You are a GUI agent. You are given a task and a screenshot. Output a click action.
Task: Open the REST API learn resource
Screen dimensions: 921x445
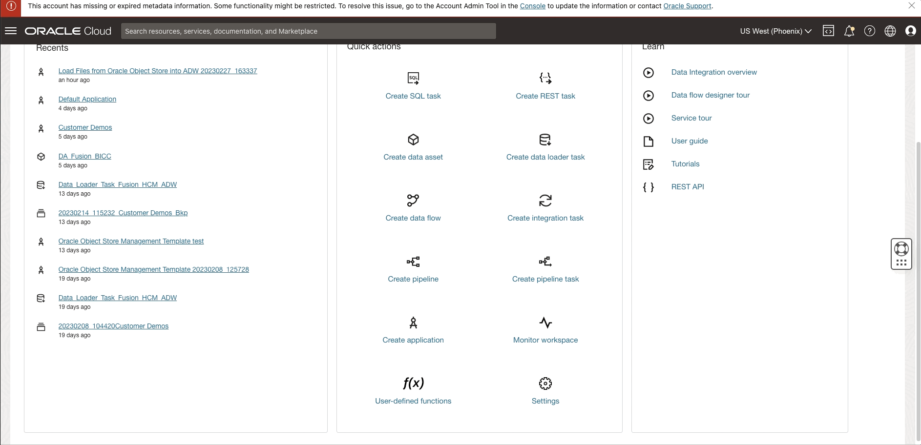(x=688, y=187)
